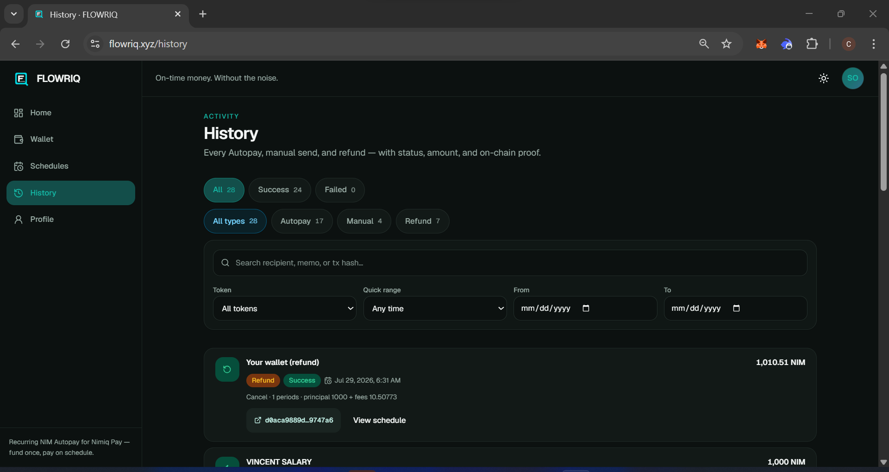Click the FLOWRIQ logo icon

pyautogui.click(x=21, y=79)
